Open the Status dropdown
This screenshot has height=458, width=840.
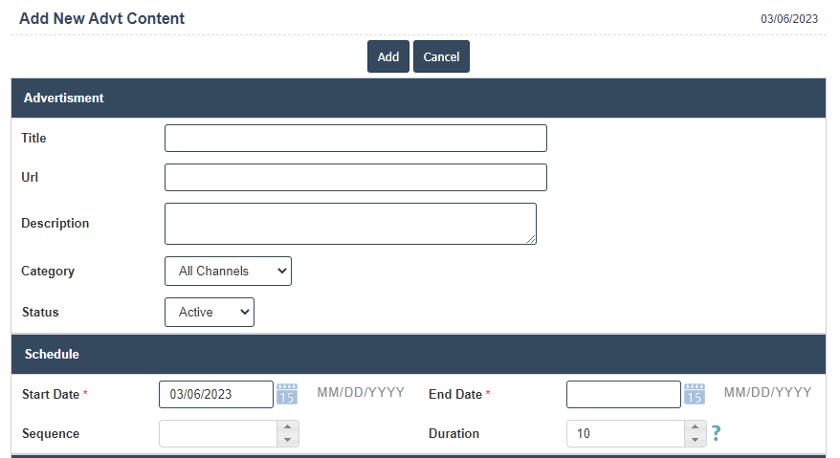(210, 313)
